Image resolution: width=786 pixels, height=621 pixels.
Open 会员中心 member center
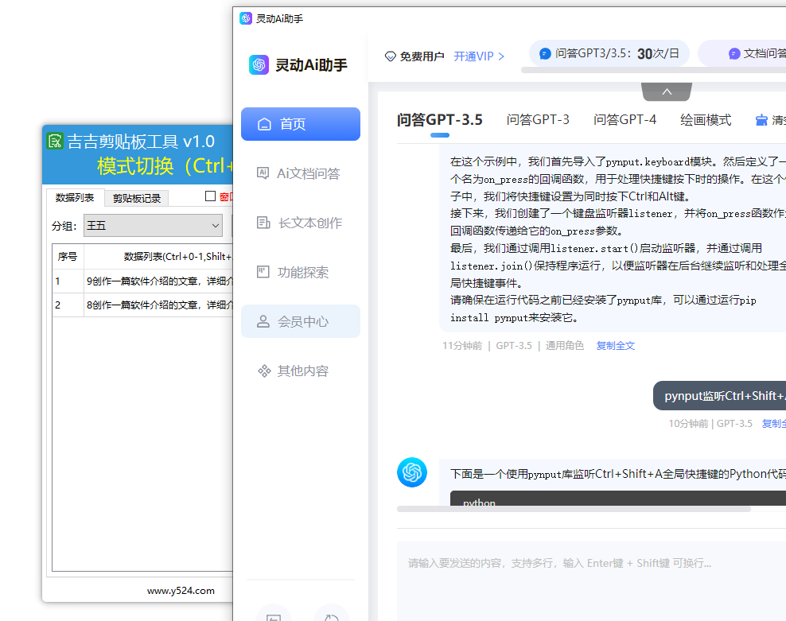300,321
